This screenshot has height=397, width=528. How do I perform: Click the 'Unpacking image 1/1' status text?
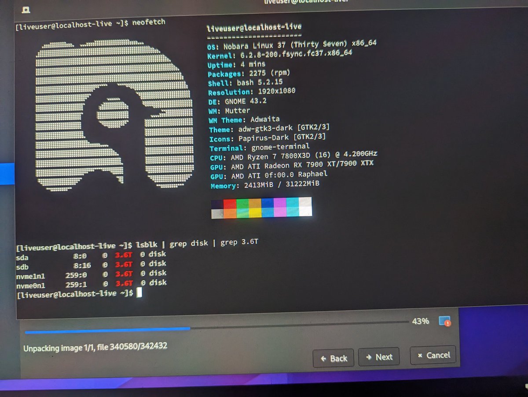(x=95, y=347)
